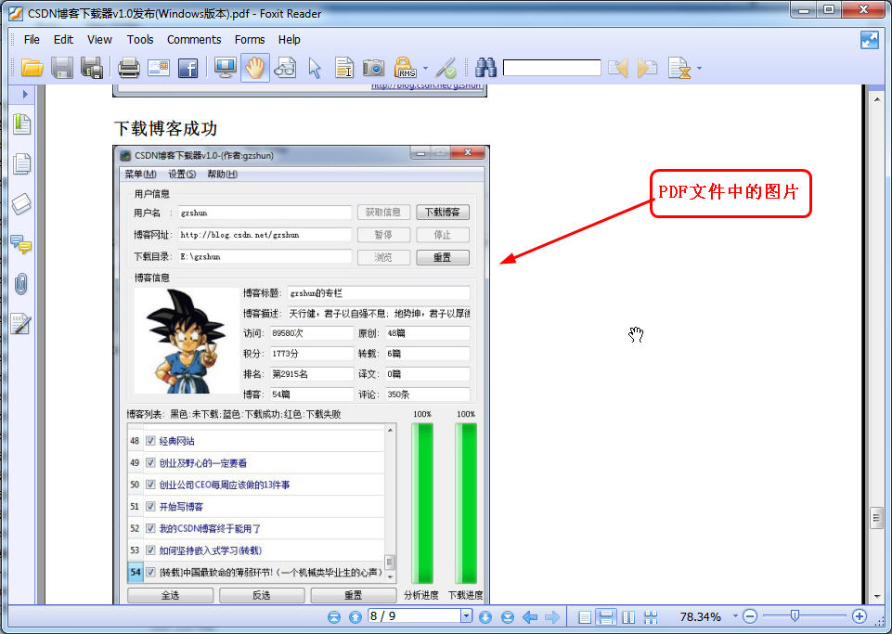Open the Edit menu
Screen dimensions: 892x634
pyautogui.click(x=63, y=39)
